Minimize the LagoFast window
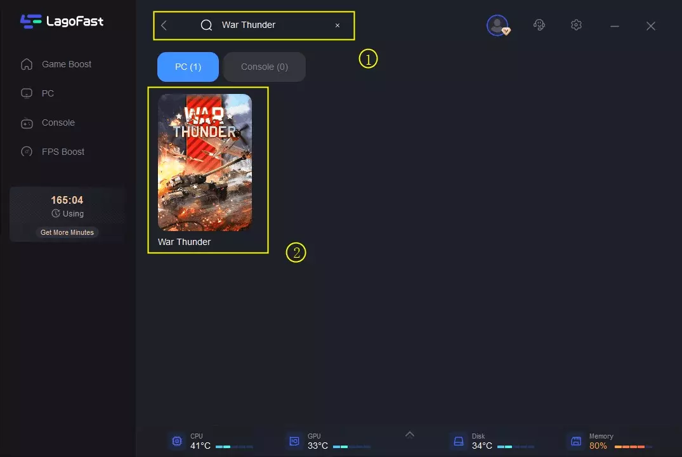Image resolution: width=682 pixels, height=457 pixels. click(615, 26)
